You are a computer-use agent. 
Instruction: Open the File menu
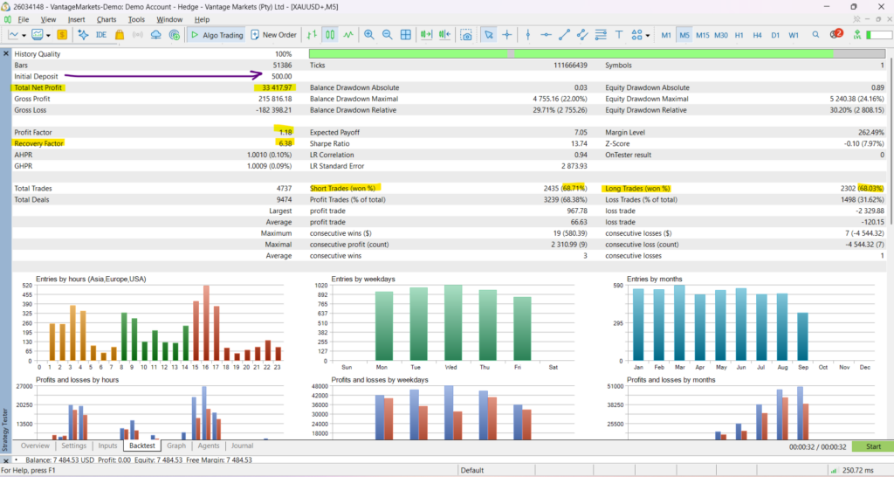click(24, 19)
